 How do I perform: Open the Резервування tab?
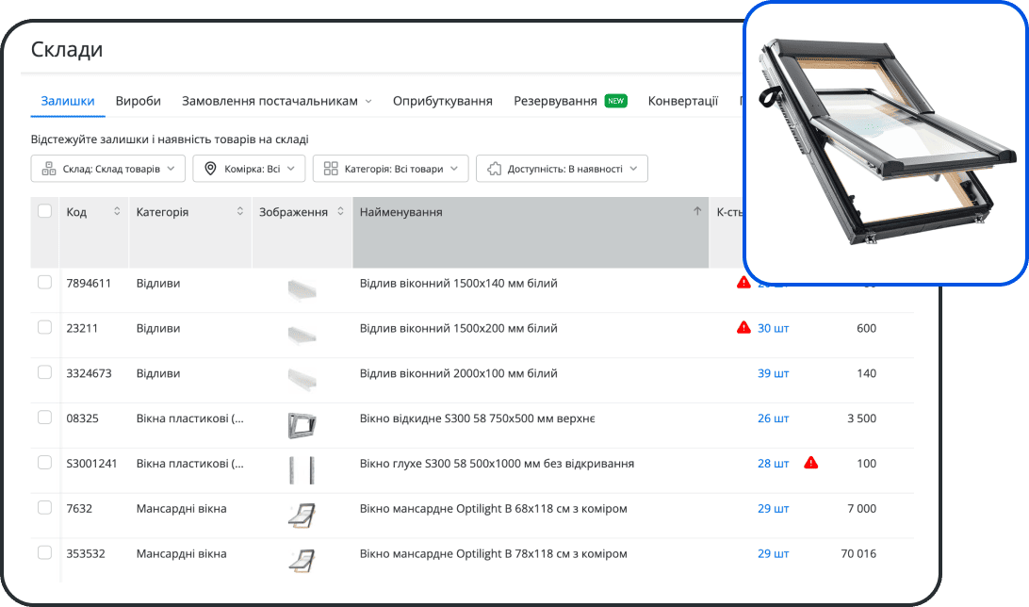pyautogui.click(x=555, y=101)
